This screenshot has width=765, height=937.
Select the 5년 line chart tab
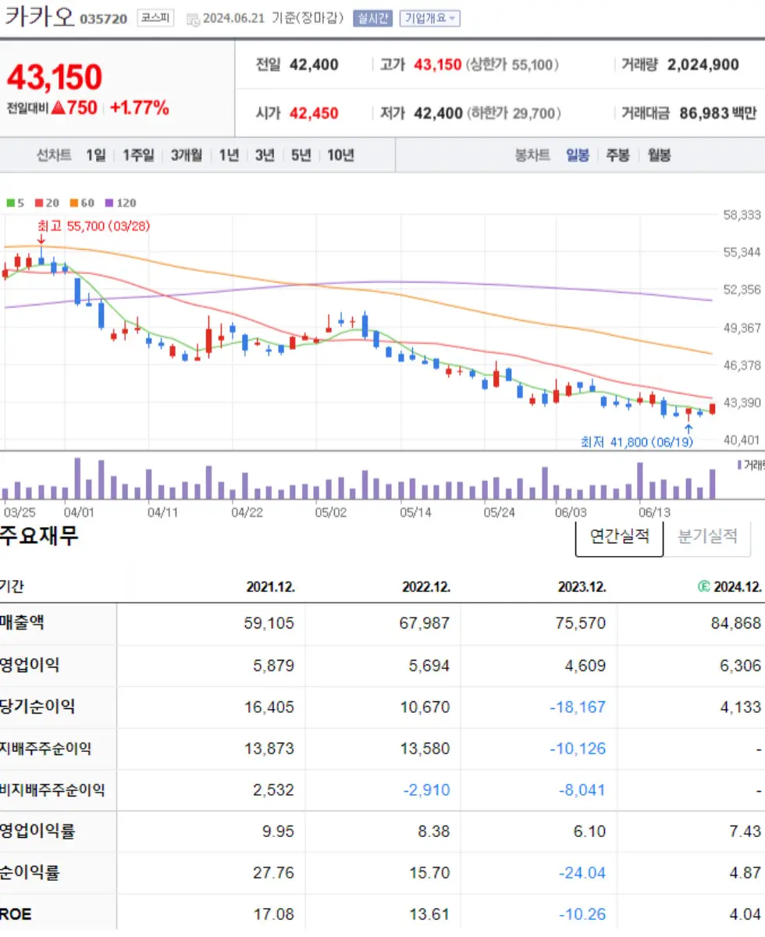pyautogui.click(x=301, y=155)
